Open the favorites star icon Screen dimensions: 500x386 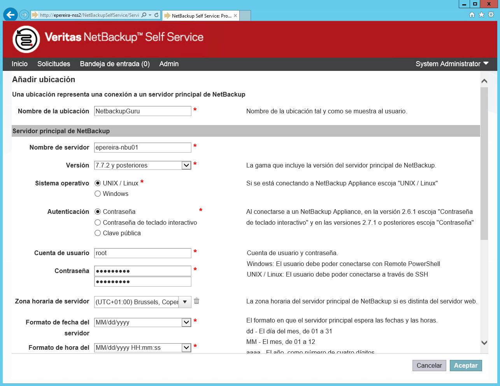pos(481,15)
